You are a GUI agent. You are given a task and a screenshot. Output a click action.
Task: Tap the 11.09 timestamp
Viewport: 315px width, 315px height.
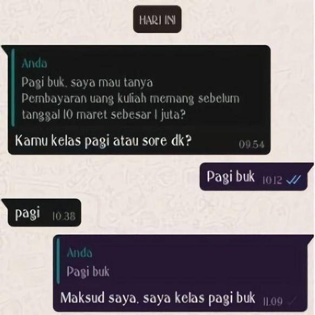(273, 301)
